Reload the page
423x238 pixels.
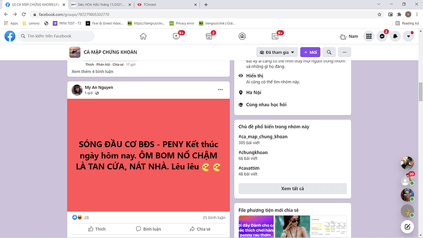tap(24, 14)
